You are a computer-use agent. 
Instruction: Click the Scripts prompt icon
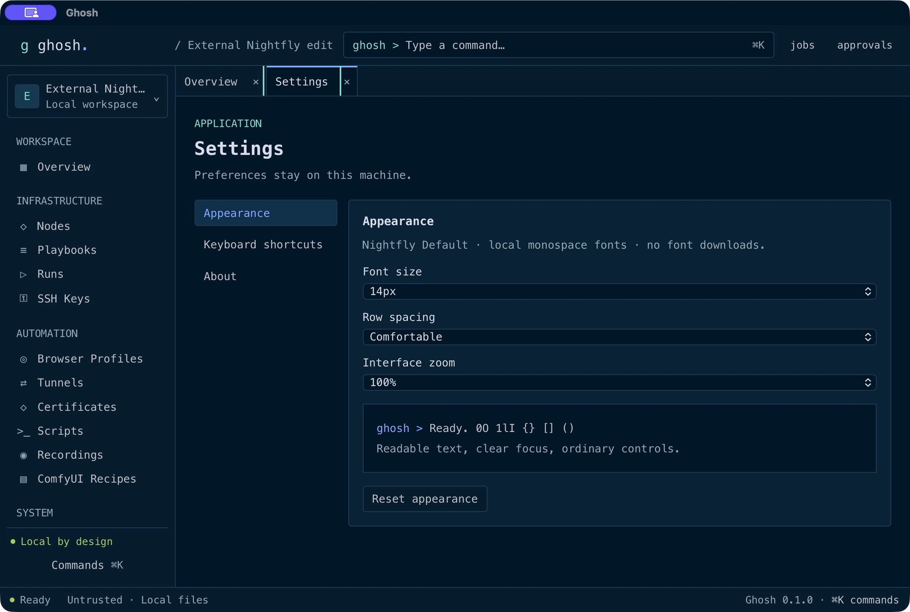tap(23, 431)
